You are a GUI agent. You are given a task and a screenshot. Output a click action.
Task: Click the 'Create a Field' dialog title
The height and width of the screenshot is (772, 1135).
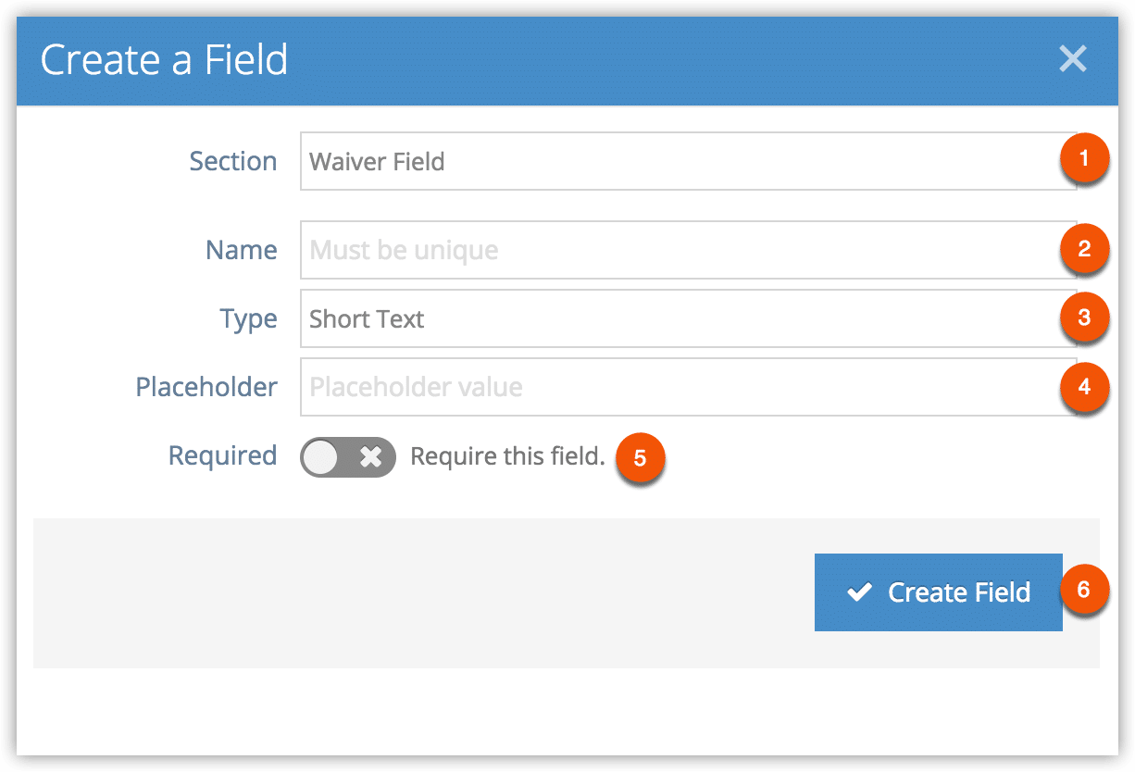pos(165,60)
